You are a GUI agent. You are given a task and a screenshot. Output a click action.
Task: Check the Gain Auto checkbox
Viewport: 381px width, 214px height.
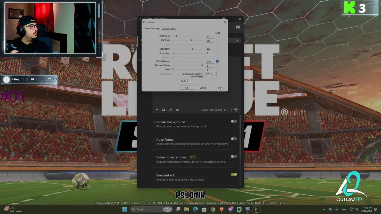click(217, 70)
